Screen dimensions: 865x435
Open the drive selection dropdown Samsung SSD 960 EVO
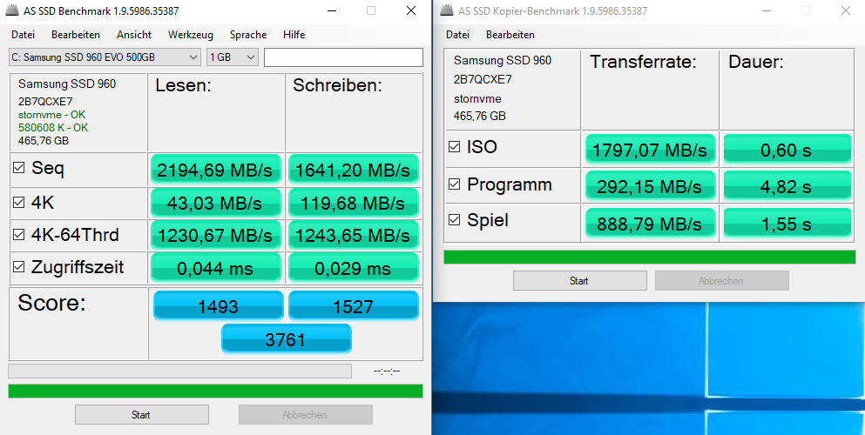[105, 57]
